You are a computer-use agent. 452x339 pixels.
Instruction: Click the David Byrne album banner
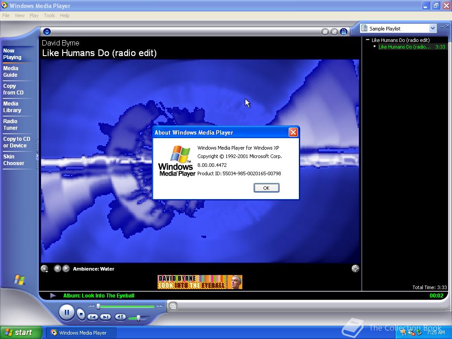(x=200, y=282)
